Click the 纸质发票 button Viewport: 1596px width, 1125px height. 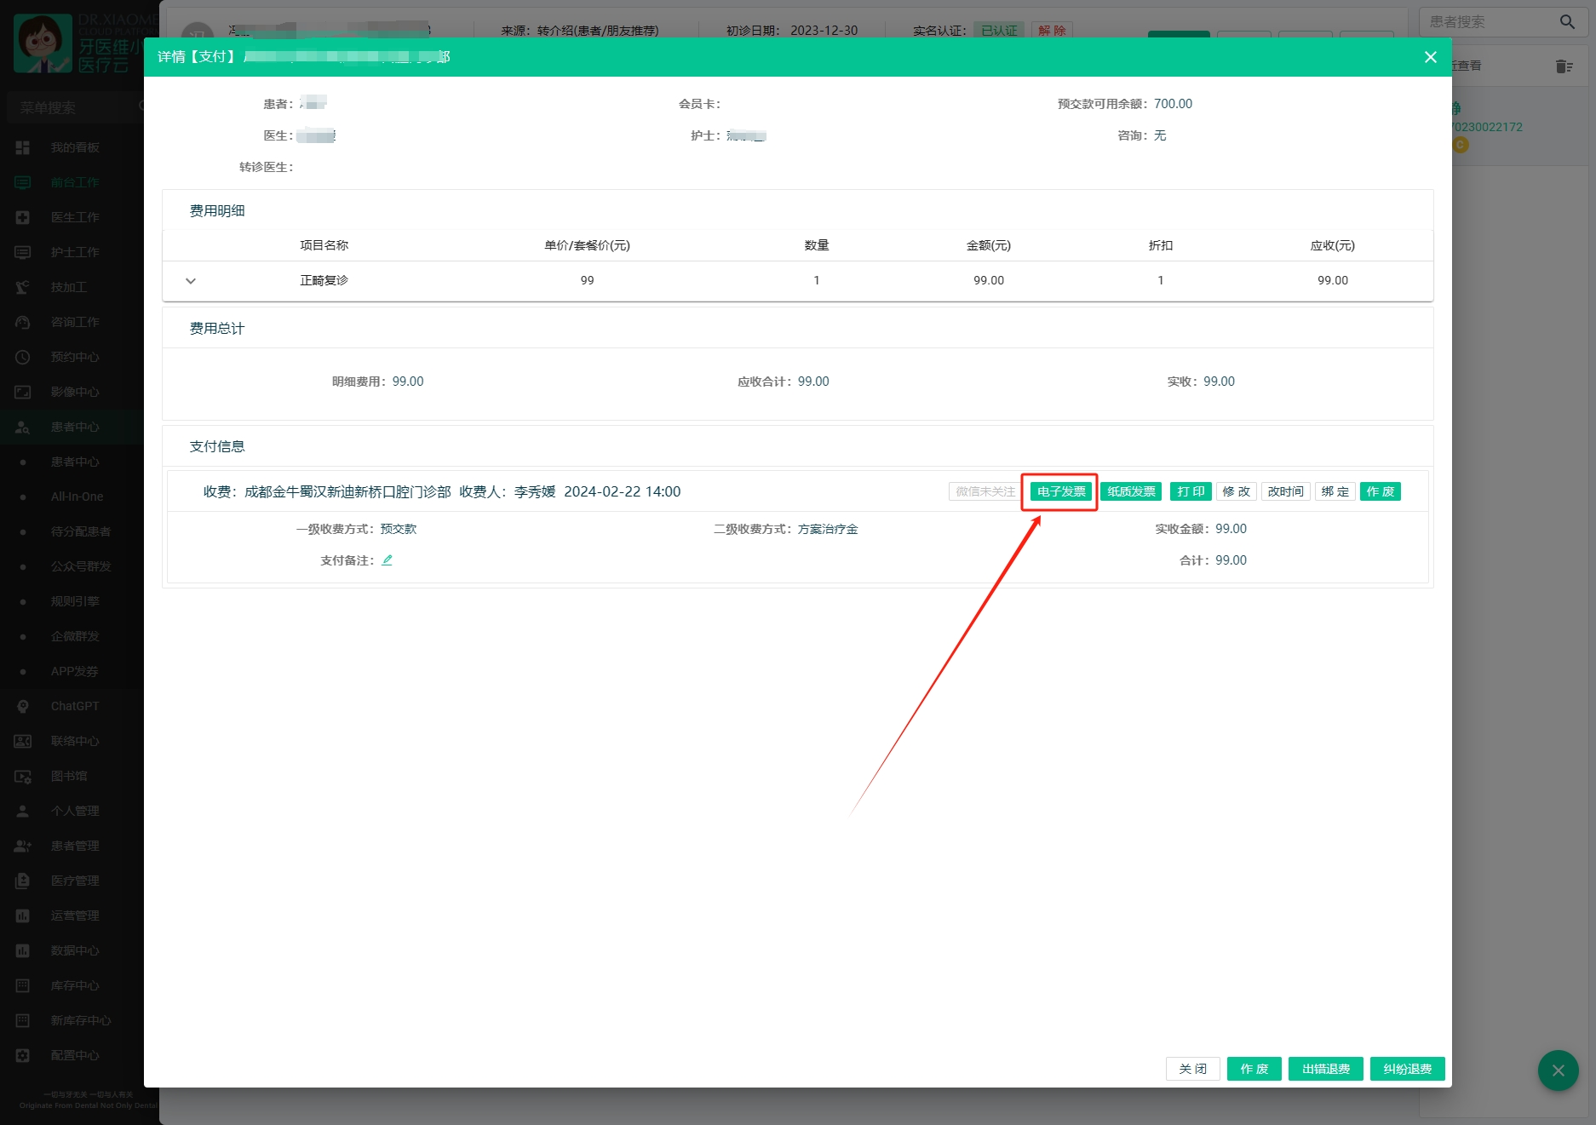1131,491
